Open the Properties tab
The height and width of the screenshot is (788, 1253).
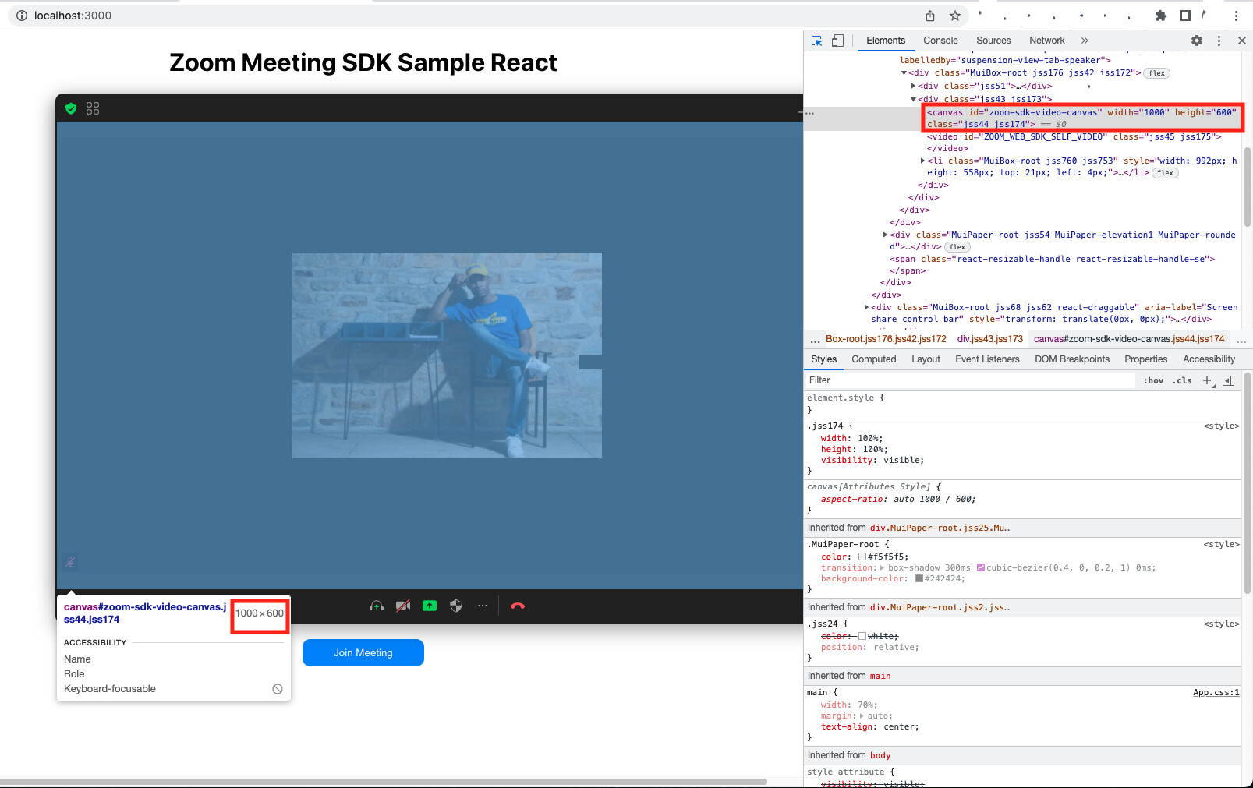tap(1145, 359)
